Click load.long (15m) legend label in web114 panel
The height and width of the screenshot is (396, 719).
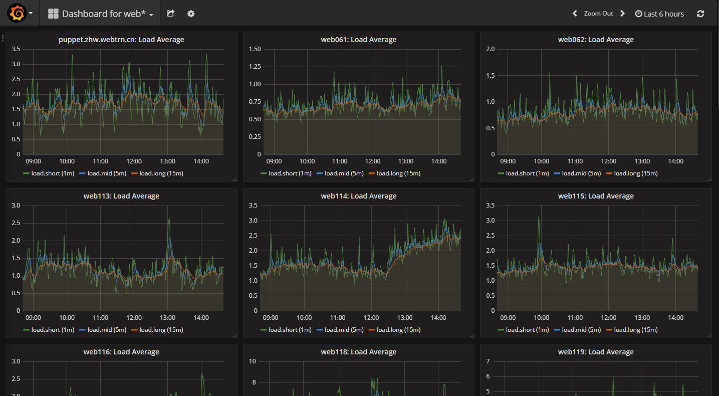[399, 330]
